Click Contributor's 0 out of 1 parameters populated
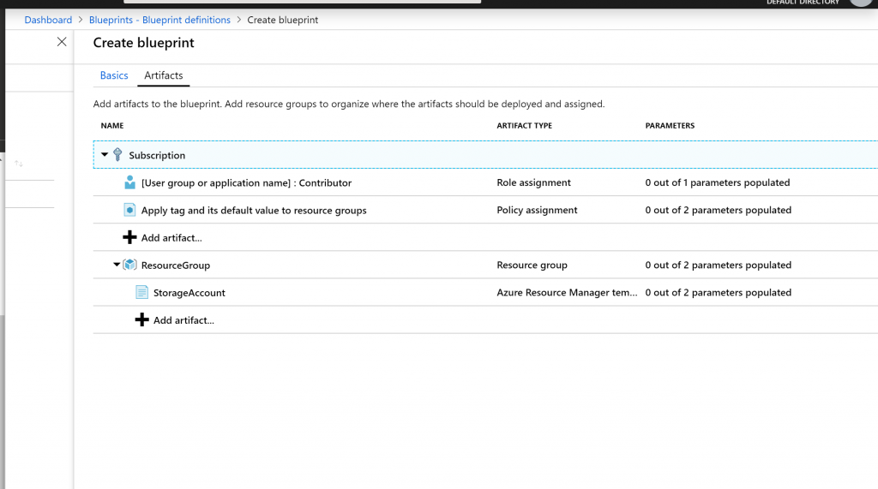This screenshot has width=878, height=489. [717, 182]
